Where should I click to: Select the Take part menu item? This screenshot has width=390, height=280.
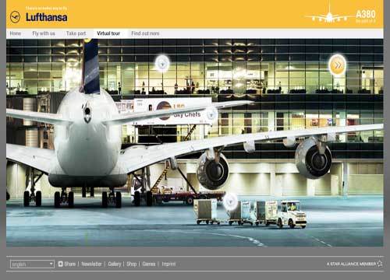[76, 33]
